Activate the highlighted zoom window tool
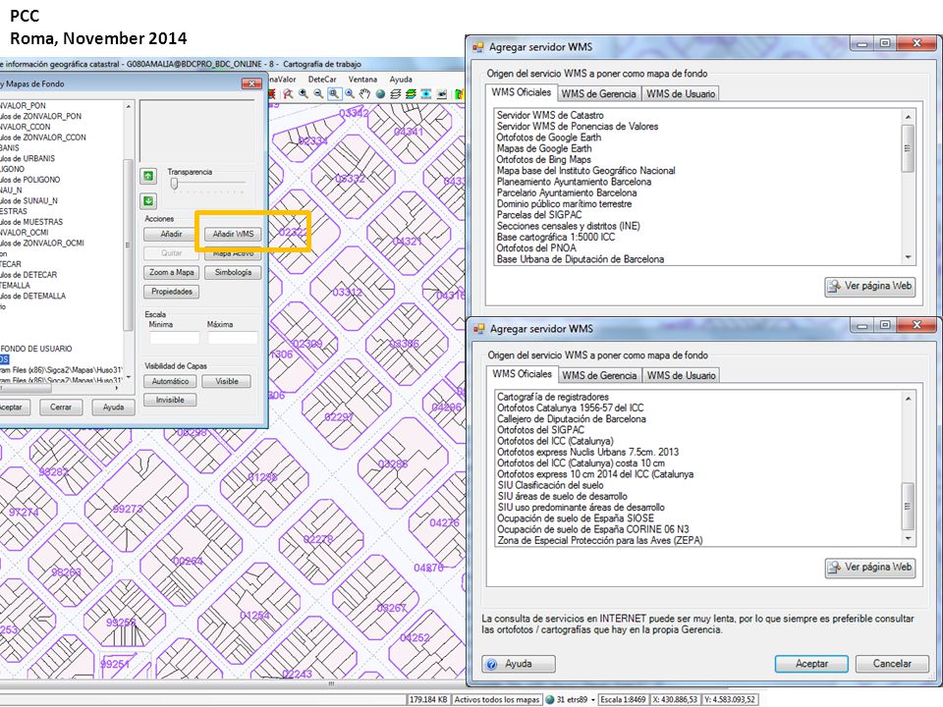943x707 pixels. coord(334,94)
